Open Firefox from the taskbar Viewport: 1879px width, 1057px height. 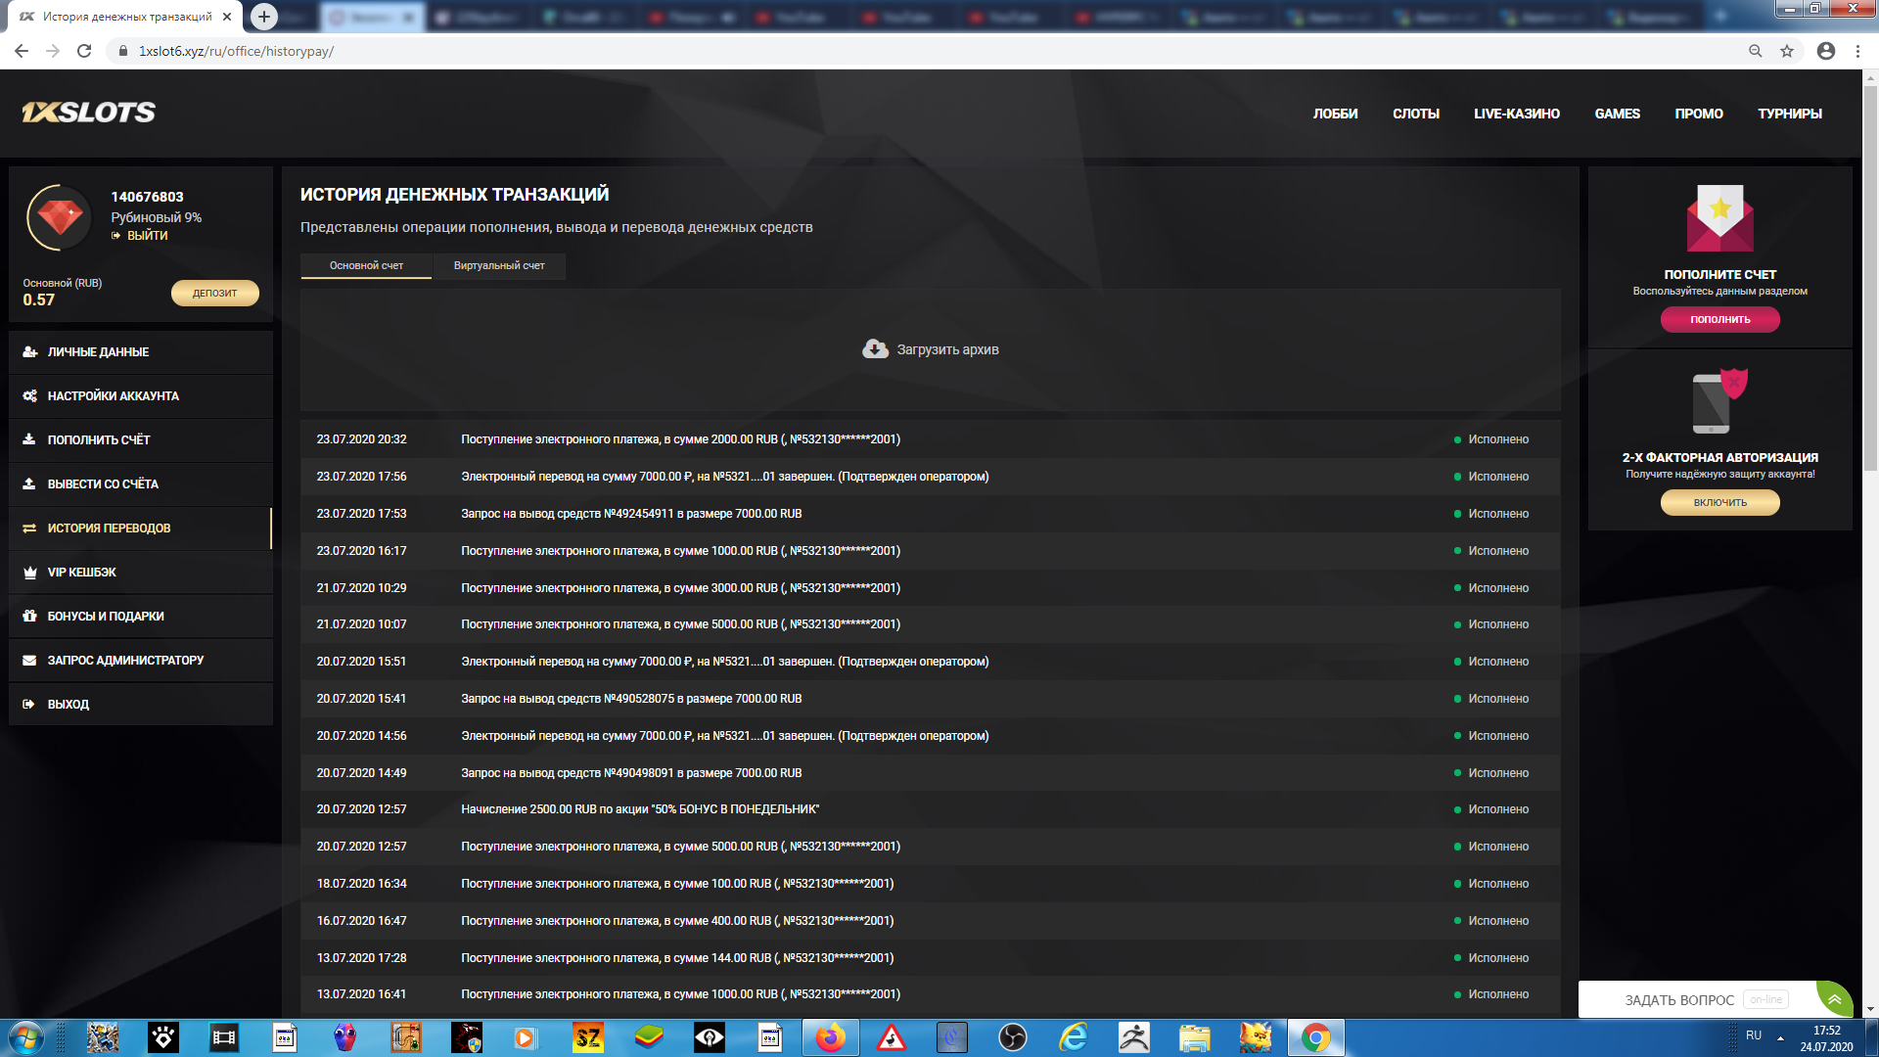831,1037
